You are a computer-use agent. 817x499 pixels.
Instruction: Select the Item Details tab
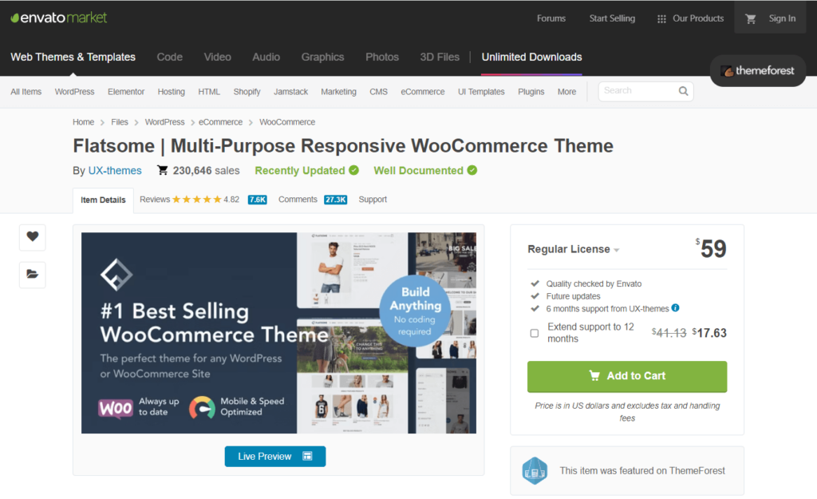103,200
